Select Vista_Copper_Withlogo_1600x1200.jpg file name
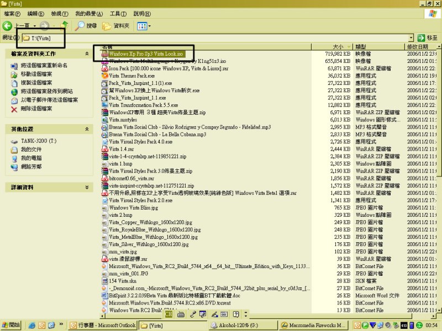This screenshot has width=442, height=331. [151, 222]
